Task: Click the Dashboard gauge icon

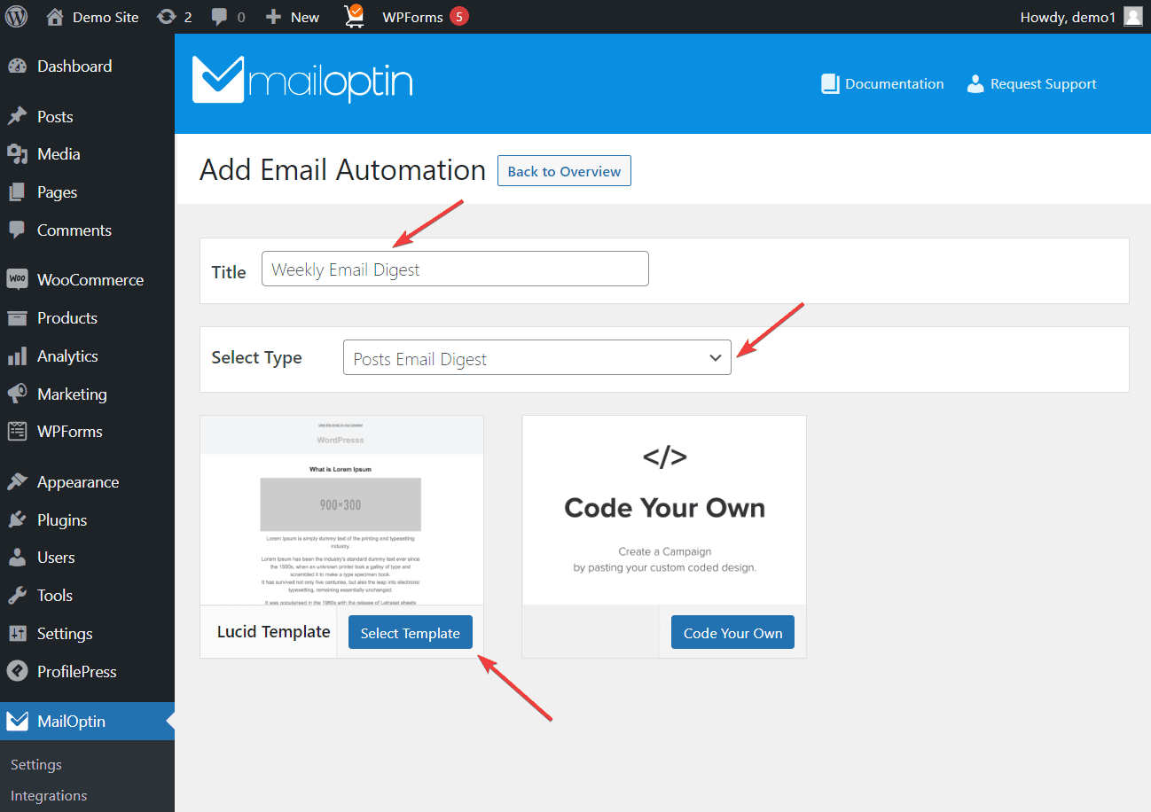Action: point(17,66)
